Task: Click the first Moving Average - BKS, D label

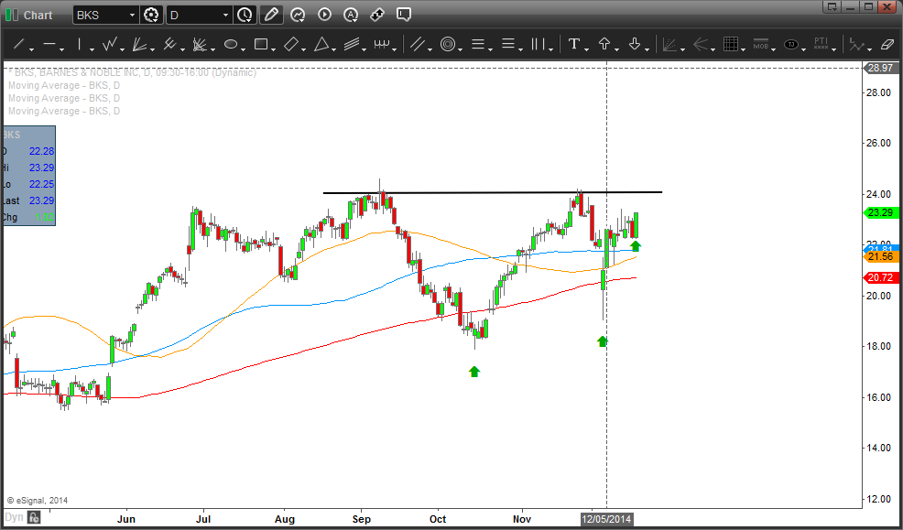Action: click(x=64, y=85)
